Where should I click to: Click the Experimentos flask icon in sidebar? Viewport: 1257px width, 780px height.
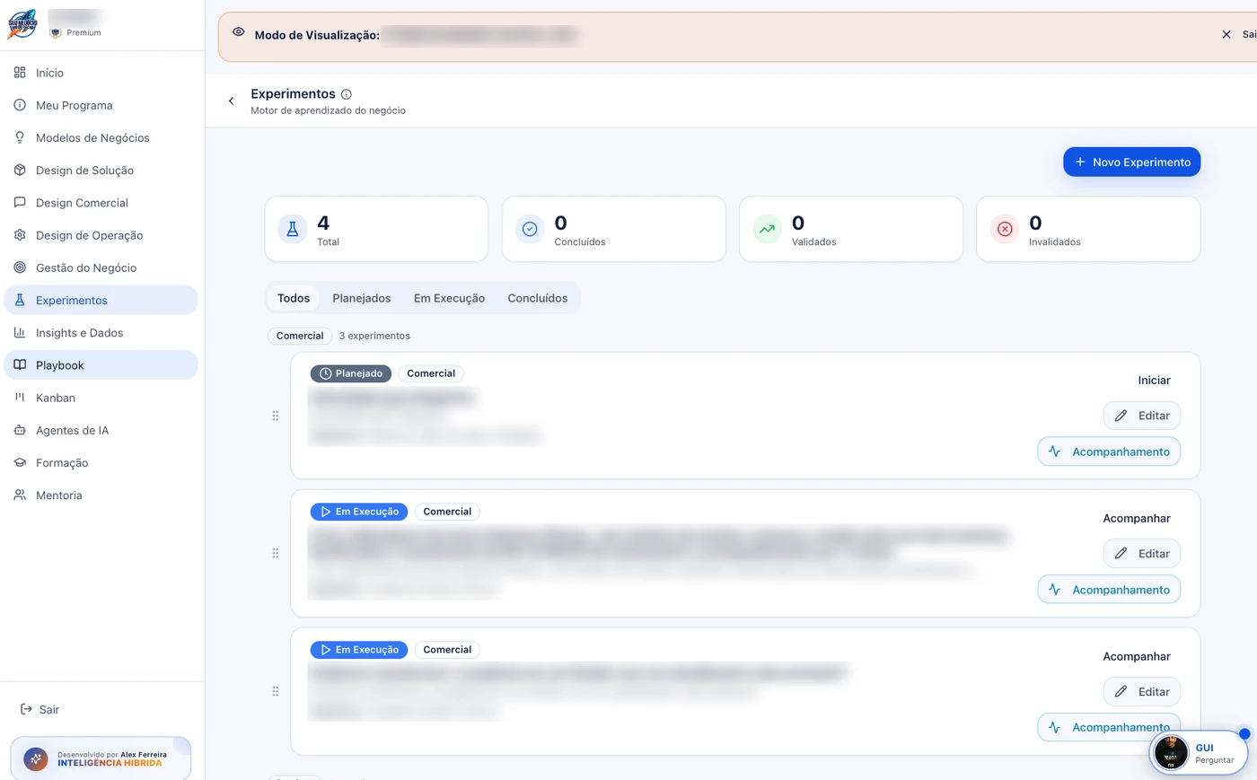20,300
